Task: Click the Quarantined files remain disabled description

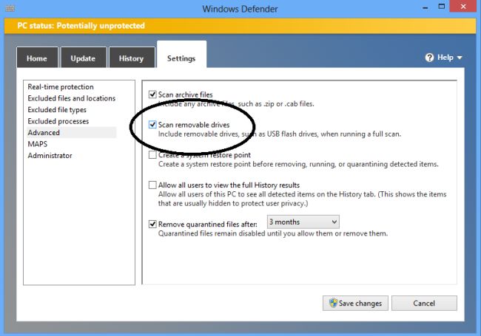Action: coord(273,233)
